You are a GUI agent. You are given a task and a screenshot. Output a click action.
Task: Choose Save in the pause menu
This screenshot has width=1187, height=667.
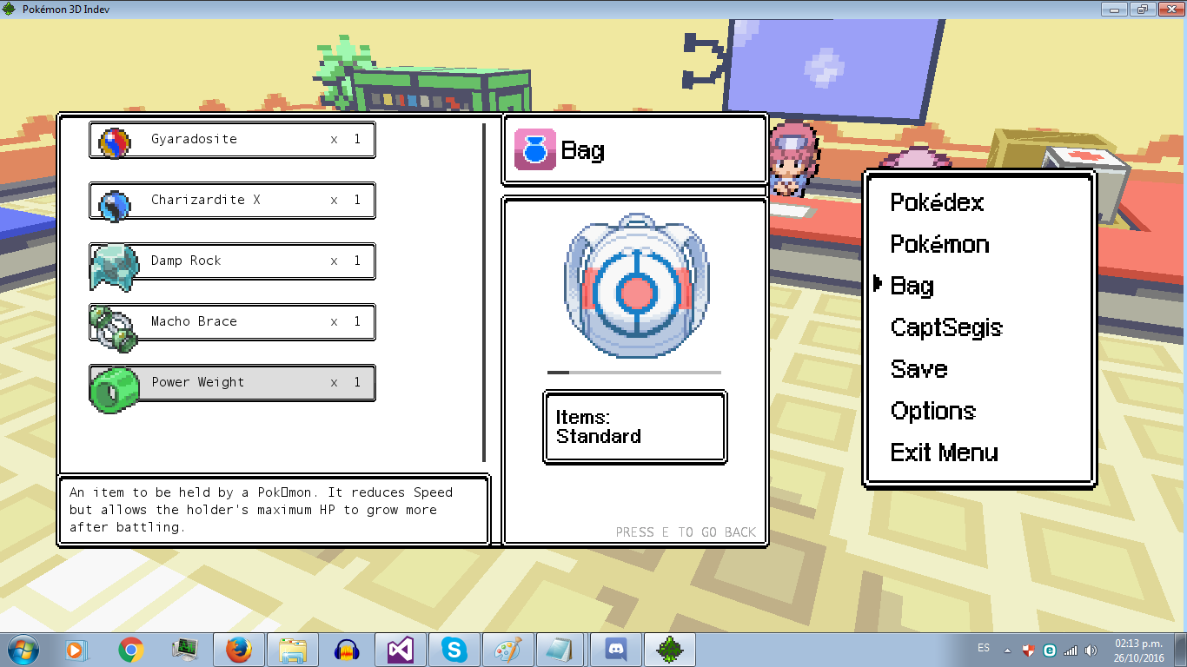[x=918, y=369]
